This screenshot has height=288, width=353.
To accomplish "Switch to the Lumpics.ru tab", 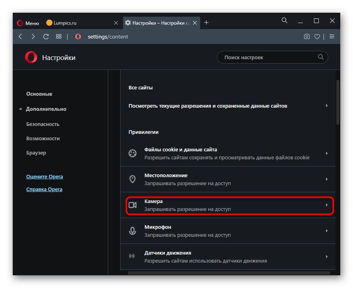I will tap(76, 23).
